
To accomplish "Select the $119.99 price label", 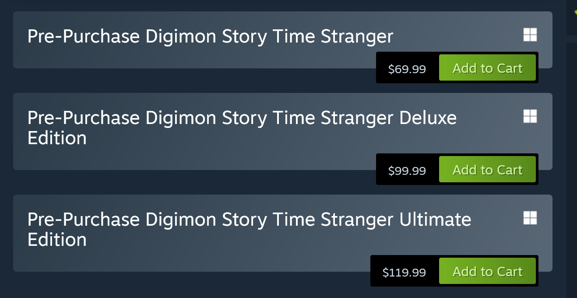I will click(404, 272).
